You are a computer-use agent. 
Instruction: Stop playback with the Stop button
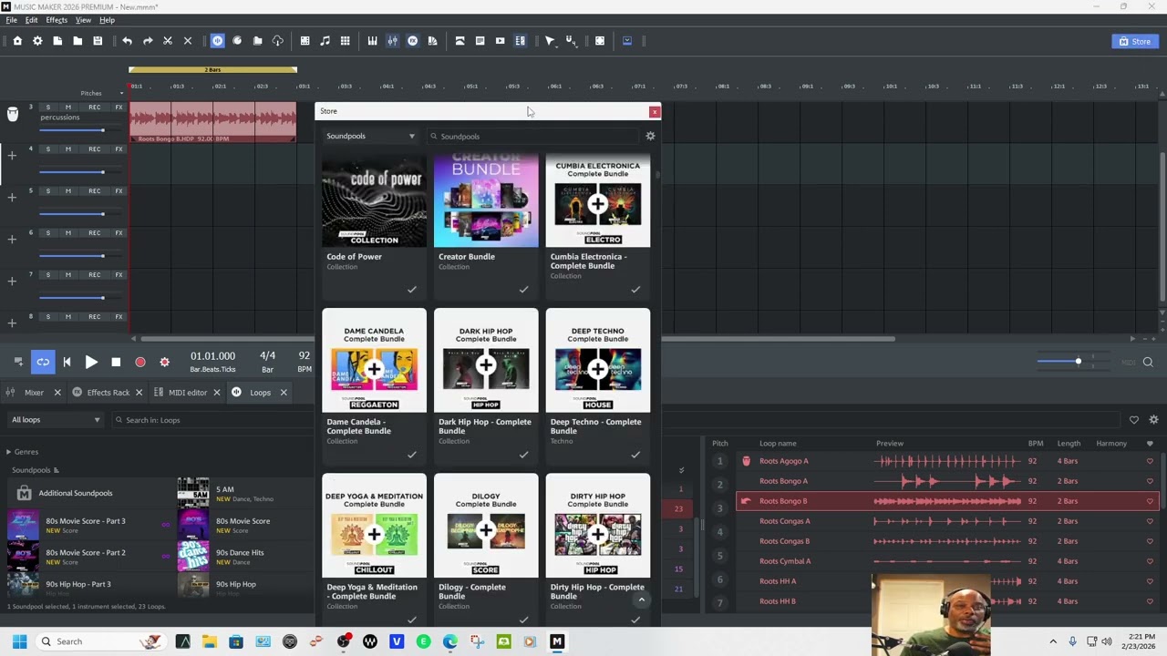pyautogui.click(x=116, y=363)
